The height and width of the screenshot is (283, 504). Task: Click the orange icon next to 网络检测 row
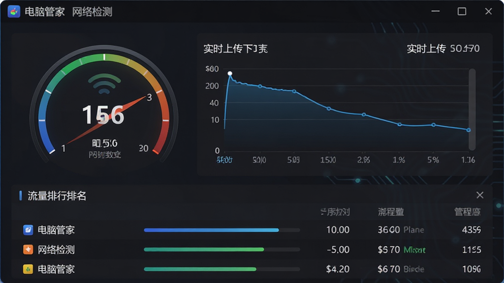pyautogui.click(x=28, y=249)
